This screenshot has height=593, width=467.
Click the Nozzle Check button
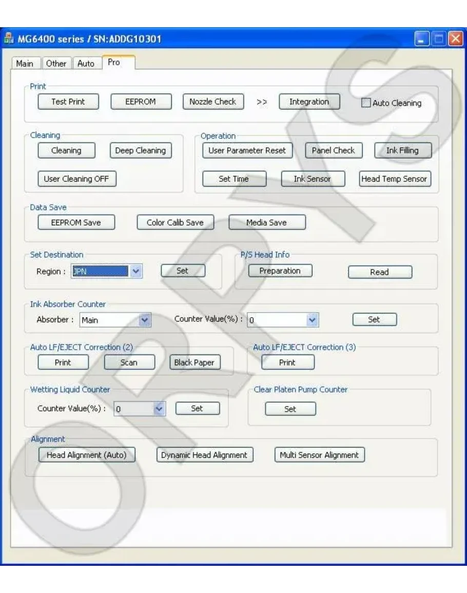pyautogui.click(x=212, y=102)
